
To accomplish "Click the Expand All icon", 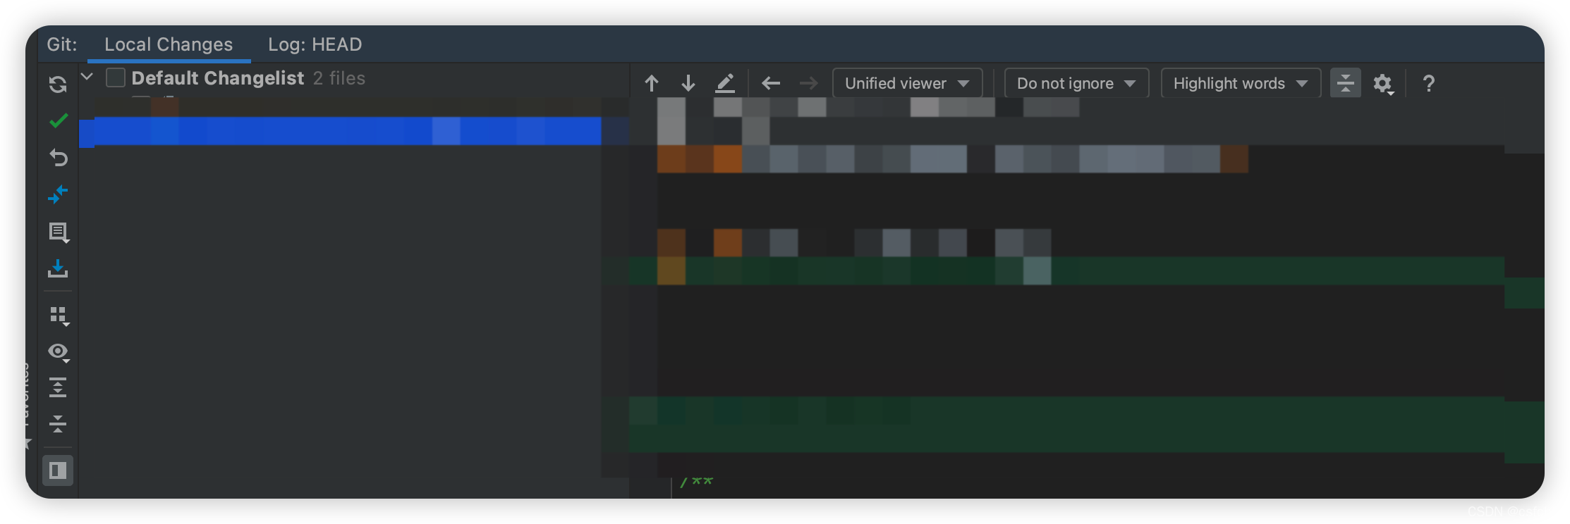I will point(58,387).
